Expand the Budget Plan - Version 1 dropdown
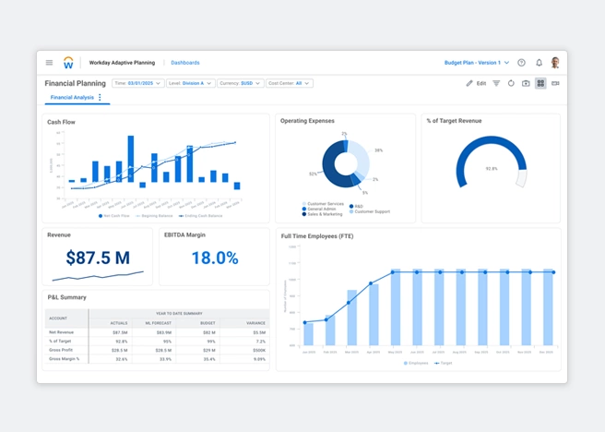Viewport: 605px width, 432px height. click(476, 63)
